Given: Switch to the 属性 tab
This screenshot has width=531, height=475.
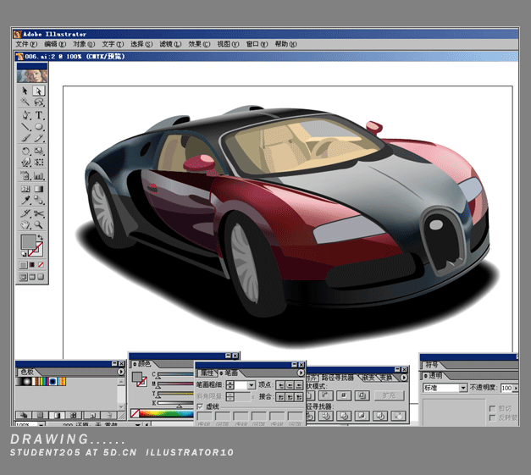Looking at the screenshot, I should (207, 373).
